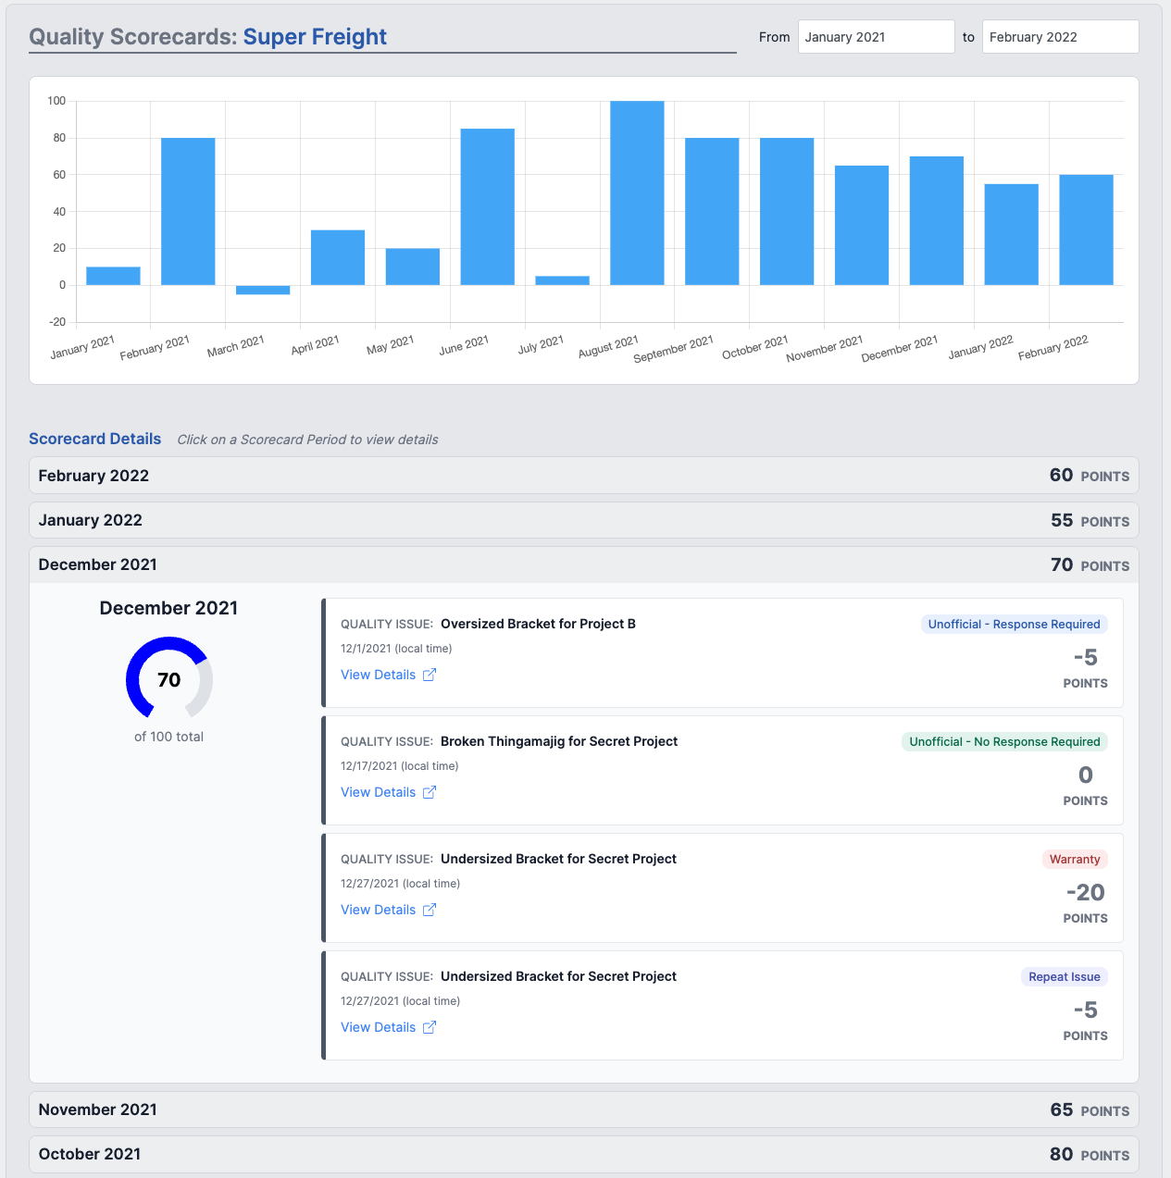The image size is (1171, 1178).
Task: Click the January 2021 bar in chart
Action: click(113, 276)
